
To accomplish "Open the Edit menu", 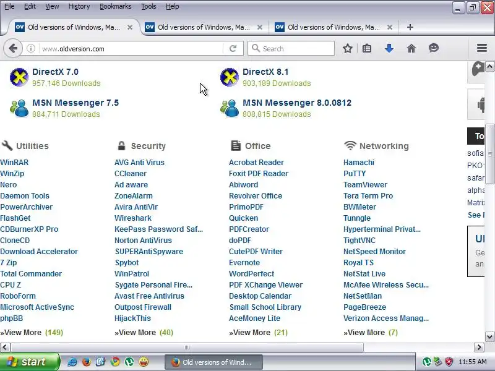I will pos(30,6).
